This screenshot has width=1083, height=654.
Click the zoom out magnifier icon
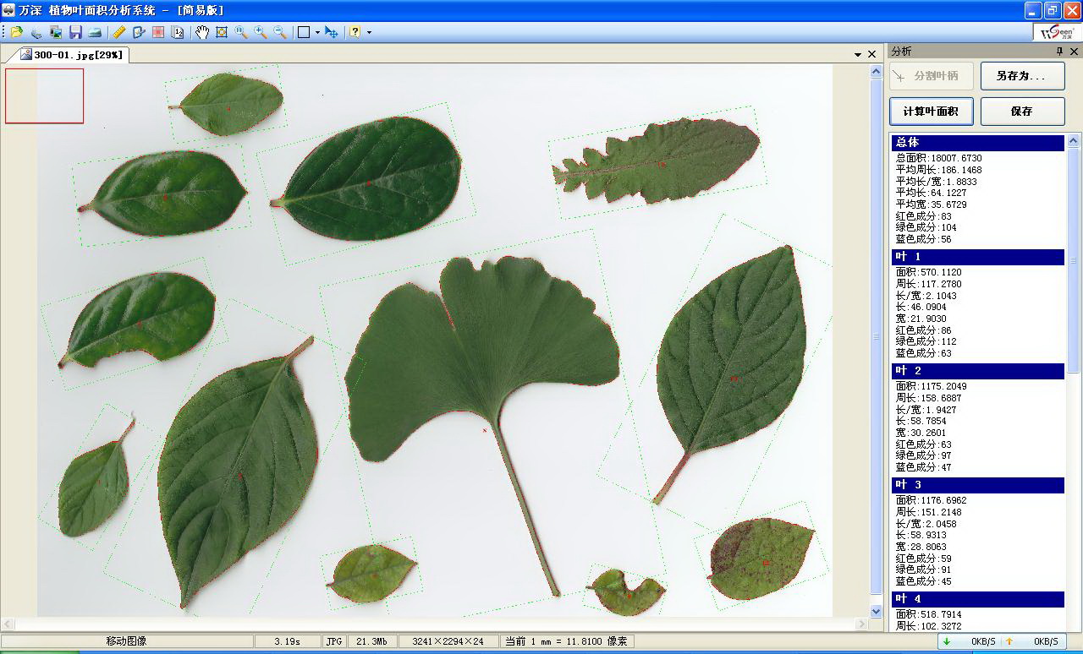[x=280, y=32]
